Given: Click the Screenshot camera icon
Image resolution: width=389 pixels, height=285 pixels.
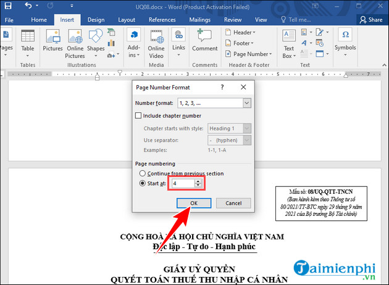Looking at the screenshot, I should click(x=111, y=55).
